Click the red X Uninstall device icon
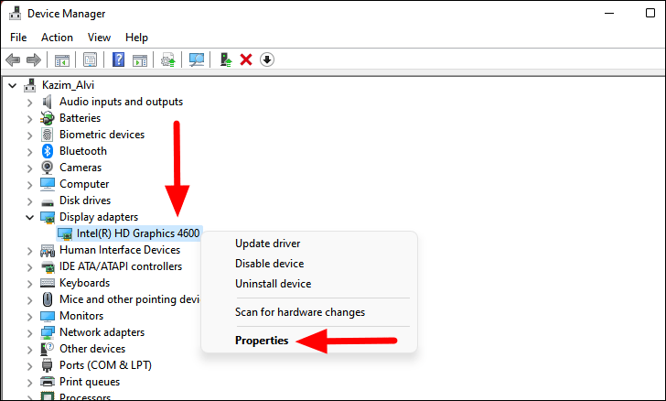 pyautogui.click(x=246, y=60)
